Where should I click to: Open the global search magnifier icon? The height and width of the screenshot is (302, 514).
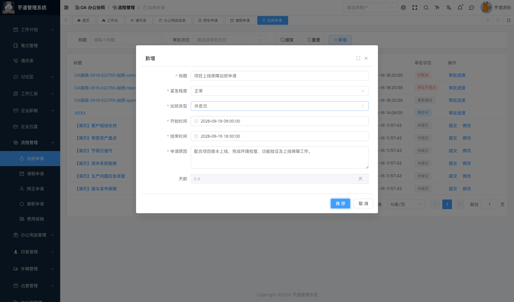point(426,8)
